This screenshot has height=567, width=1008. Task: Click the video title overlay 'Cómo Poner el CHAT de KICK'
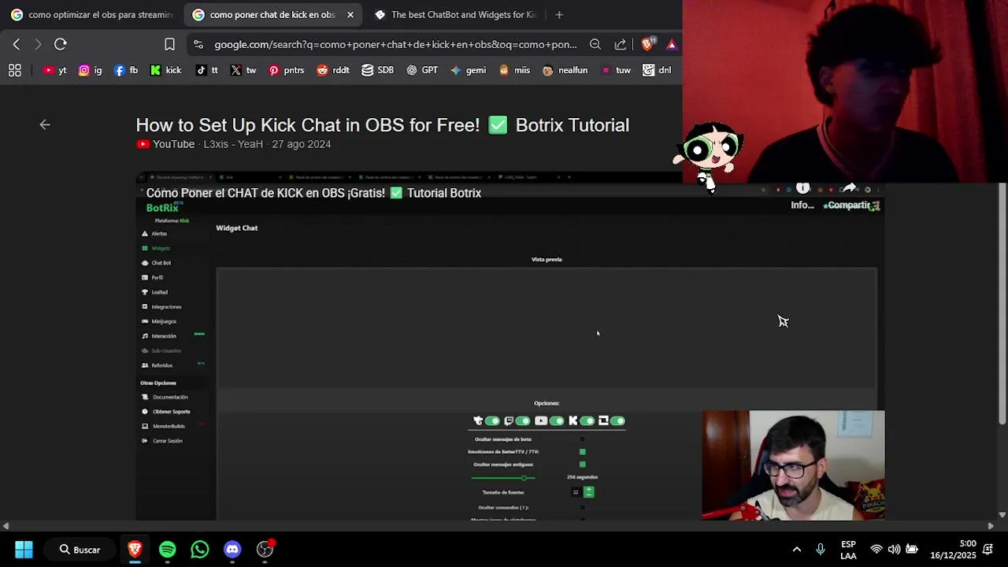(x=313, y=193)
